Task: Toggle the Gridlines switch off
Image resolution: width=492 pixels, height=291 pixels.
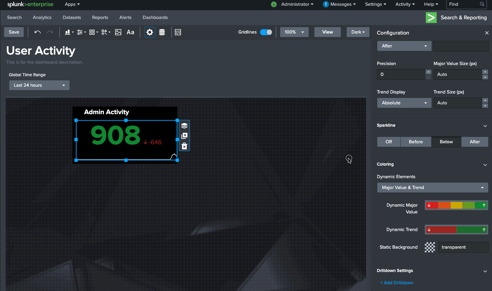Action: pos(266,32)
